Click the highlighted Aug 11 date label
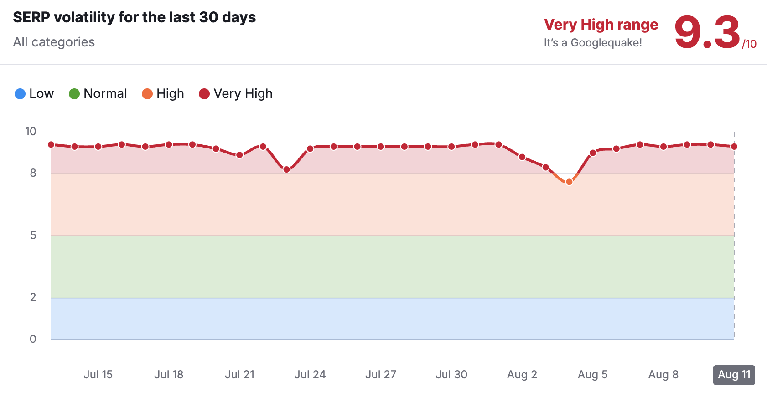The height and width of the screenshot is (397, 767). click(x=734, y=375)
